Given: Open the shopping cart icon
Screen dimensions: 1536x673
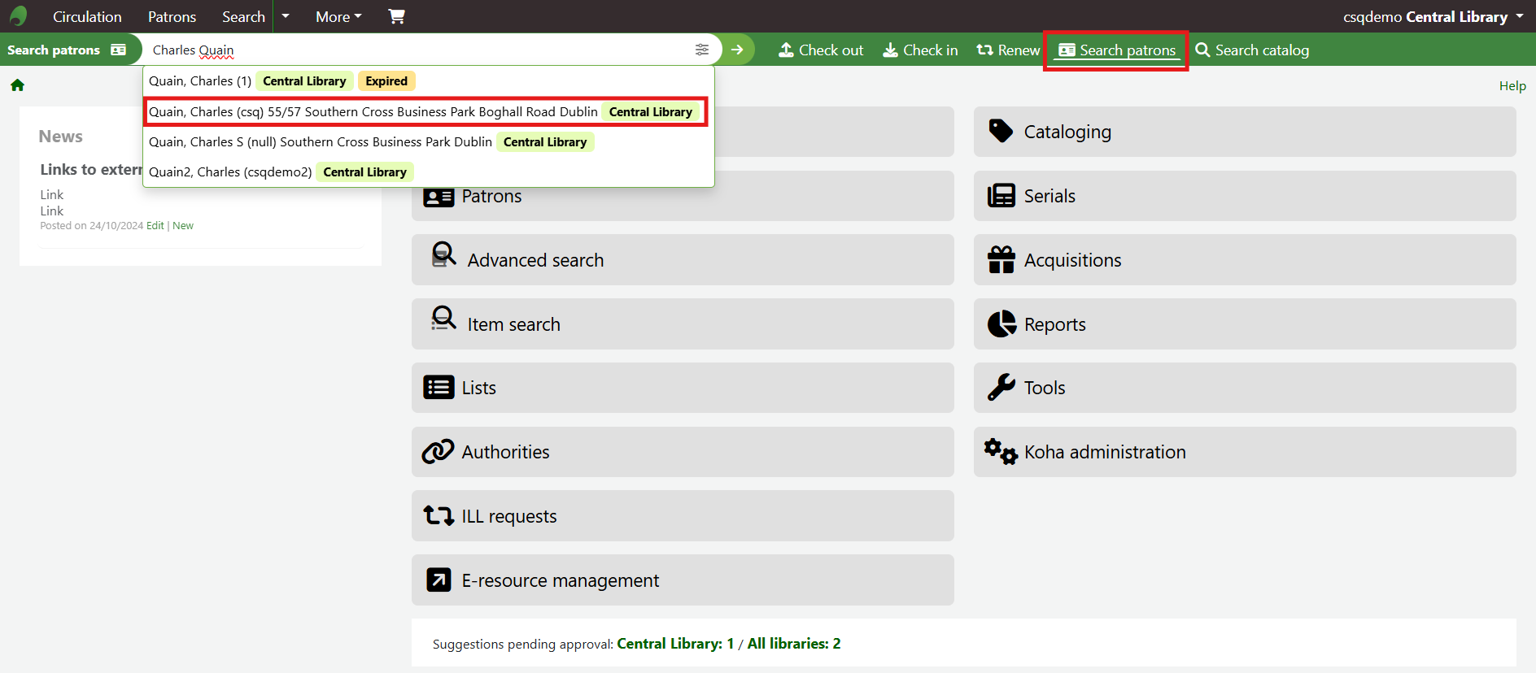Looking at the screenshot, I should tap(396, 16).
